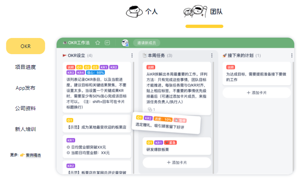Click the note icon beside 本周任务

coord(144,55)
